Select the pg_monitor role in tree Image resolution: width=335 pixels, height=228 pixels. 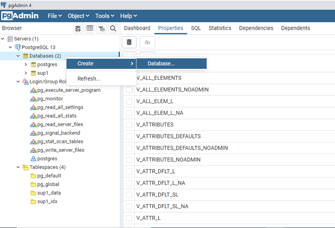pyautogui.click(x=50, y=99)
